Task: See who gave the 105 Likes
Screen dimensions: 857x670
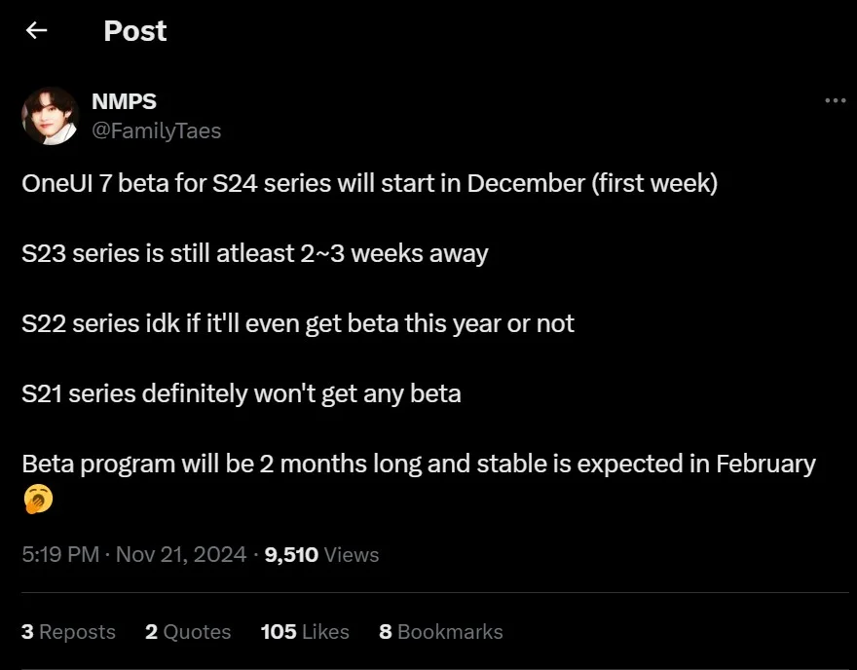Action: tap(305, 631)
